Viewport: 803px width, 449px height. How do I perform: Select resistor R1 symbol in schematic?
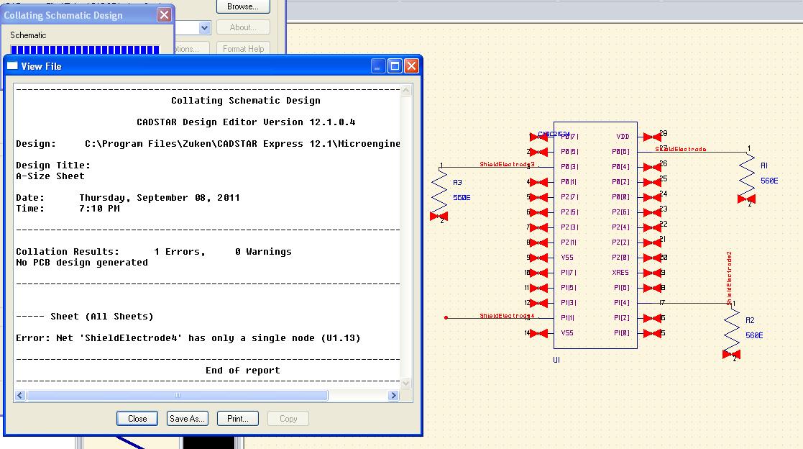click(747, 174)
